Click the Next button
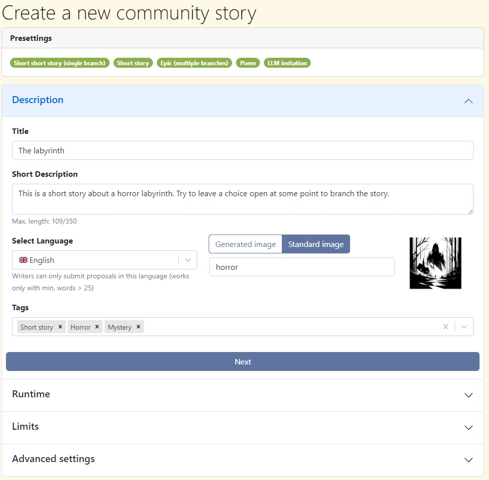 pos(243,361)
